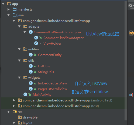
Task: Click the drawable folder icon
Action: [x=20, y=117]
